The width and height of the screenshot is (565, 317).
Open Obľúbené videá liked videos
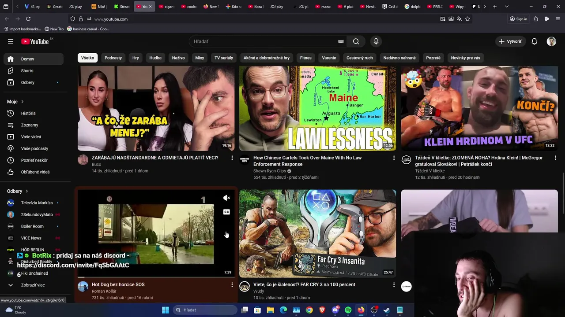[34, 172]
